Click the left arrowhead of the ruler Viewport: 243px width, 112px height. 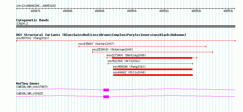click(17, 9)
